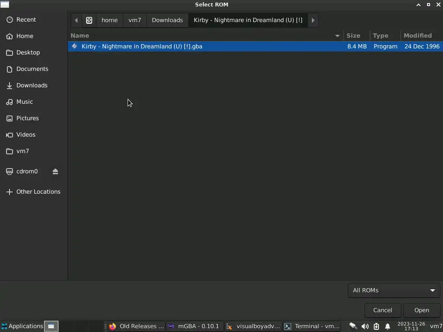Click the network connection tray icon
Viewport: 443px width, 332px height.
(x=353, y=326)
